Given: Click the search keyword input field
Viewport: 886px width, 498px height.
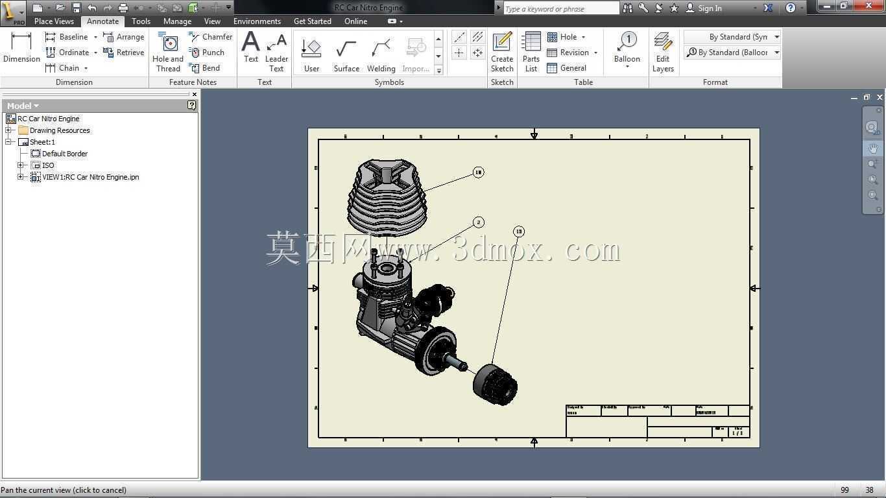Looking at the screenshot, I should click(561, 8).
